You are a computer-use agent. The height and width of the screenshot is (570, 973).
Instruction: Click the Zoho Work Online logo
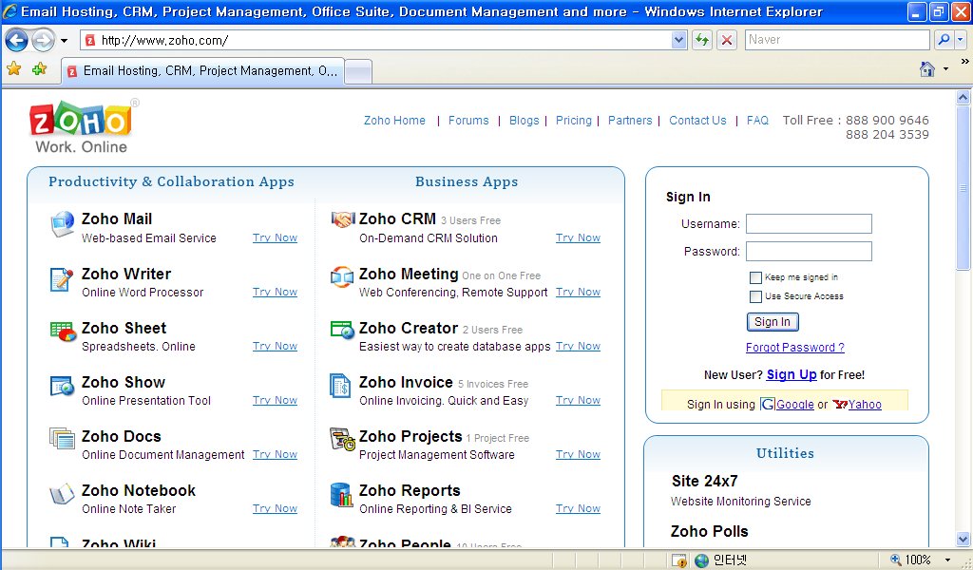[83, 126]
